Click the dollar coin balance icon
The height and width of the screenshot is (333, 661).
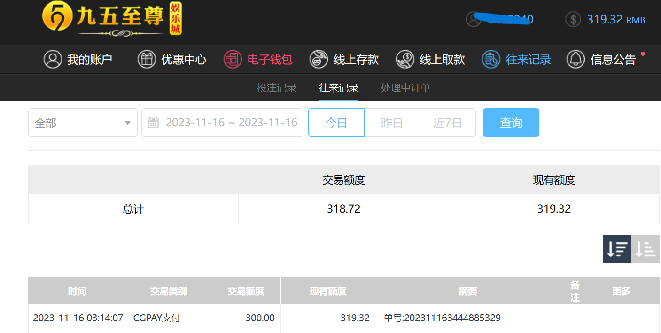tap(573, 19)
